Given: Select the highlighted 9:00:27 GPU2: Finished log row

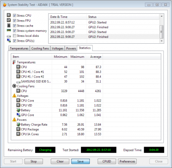Looking at the screenshot, I should 104,37.
